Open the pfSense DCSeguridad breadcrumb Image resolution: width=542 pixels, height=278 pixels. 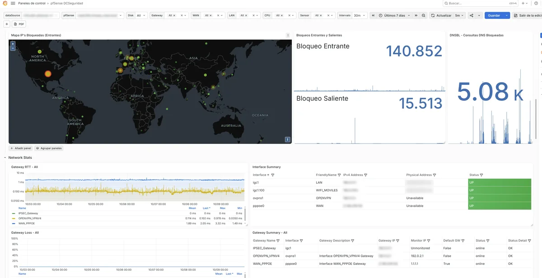pos(66,3)
